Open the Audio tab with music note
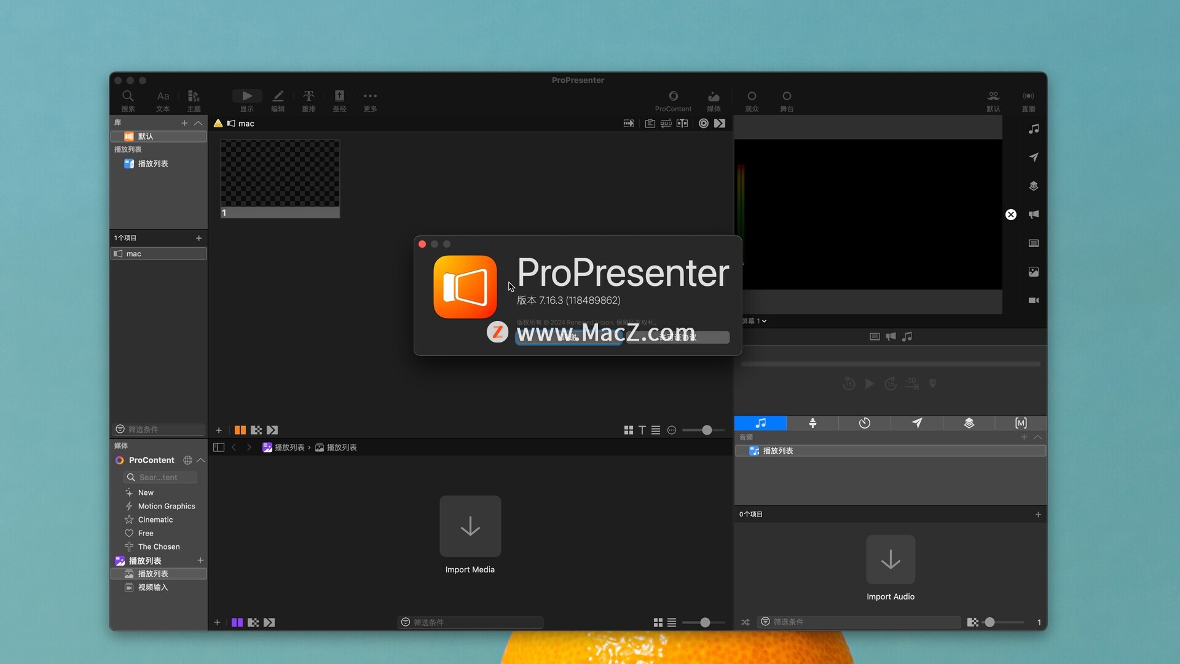The width and height of the screenshot is (1180, 664). 760,423
